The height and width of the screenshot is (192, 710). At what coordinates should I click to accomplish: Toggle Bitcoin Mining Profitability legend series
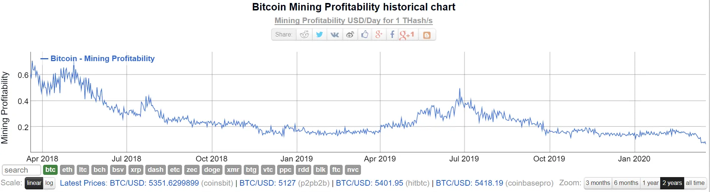click(98, 59)
